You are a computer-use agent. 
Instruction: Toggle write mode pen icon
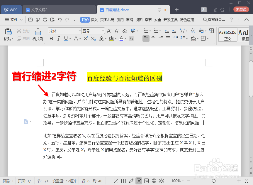pyautogui.click(x=131, y=181)
